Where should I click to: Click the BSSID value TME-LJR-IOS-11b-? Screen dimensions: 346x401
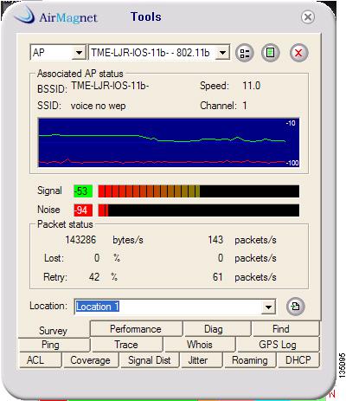110,86
